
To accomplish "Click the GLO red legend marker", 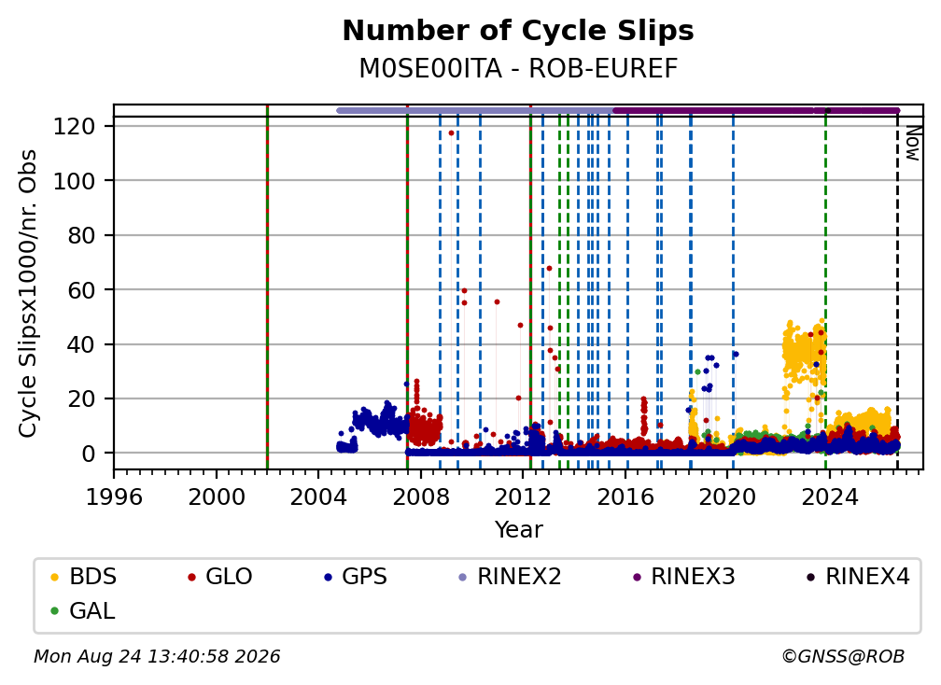I will pos(191,577).
